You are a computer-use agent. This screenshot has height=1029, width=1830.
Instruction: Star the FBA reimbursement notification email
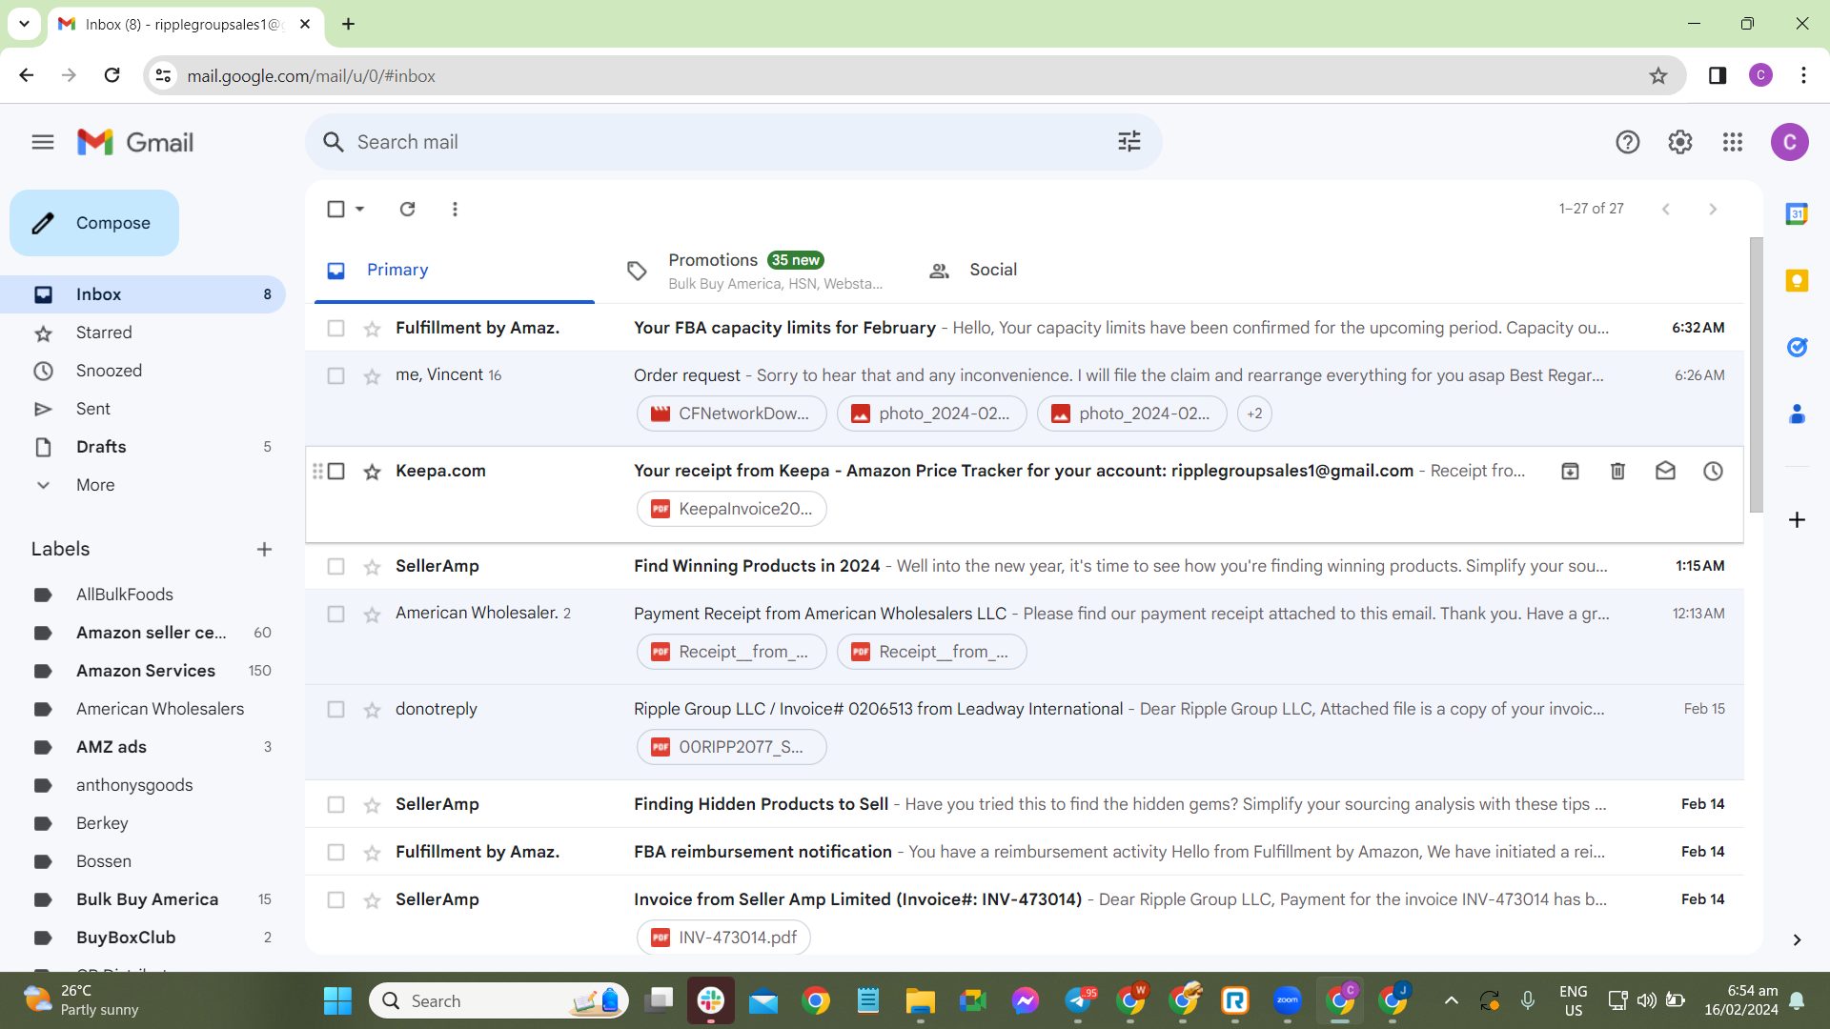point(372,853)
